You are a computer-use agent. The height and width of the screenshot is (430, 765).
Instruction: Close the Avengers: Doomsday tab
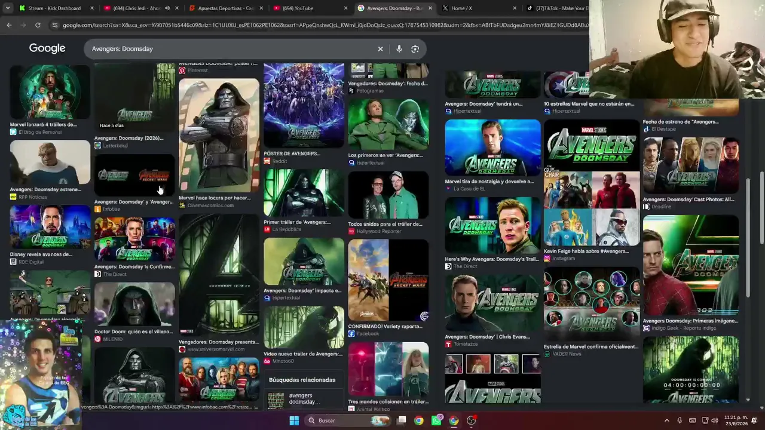click(430, 8)
